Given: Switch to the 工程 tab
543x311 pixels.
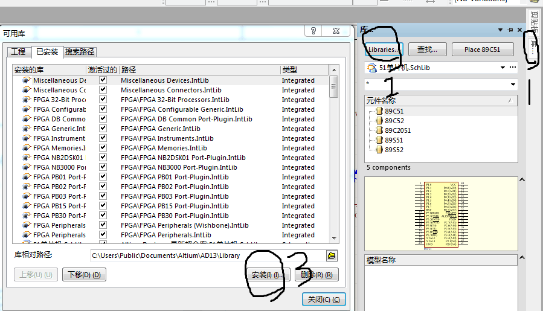Looking at the screenshot, I should click(18, 51).
